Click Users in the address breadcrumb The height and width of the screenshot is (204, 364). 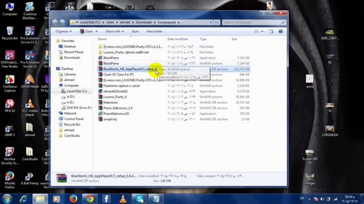(x=110, y=22)
